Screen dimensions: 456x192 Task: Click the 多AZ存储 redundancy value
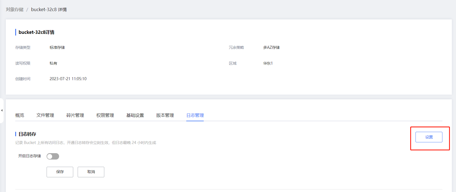271,48
